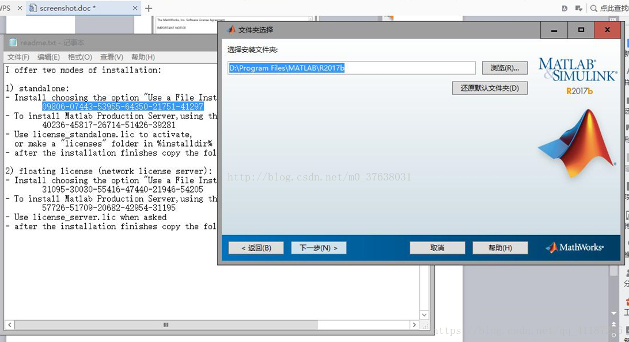Click key 57726-51709-20682-42954-31195 in readme
This screenshot has height=342, width=629.
[x=109, y=208]
